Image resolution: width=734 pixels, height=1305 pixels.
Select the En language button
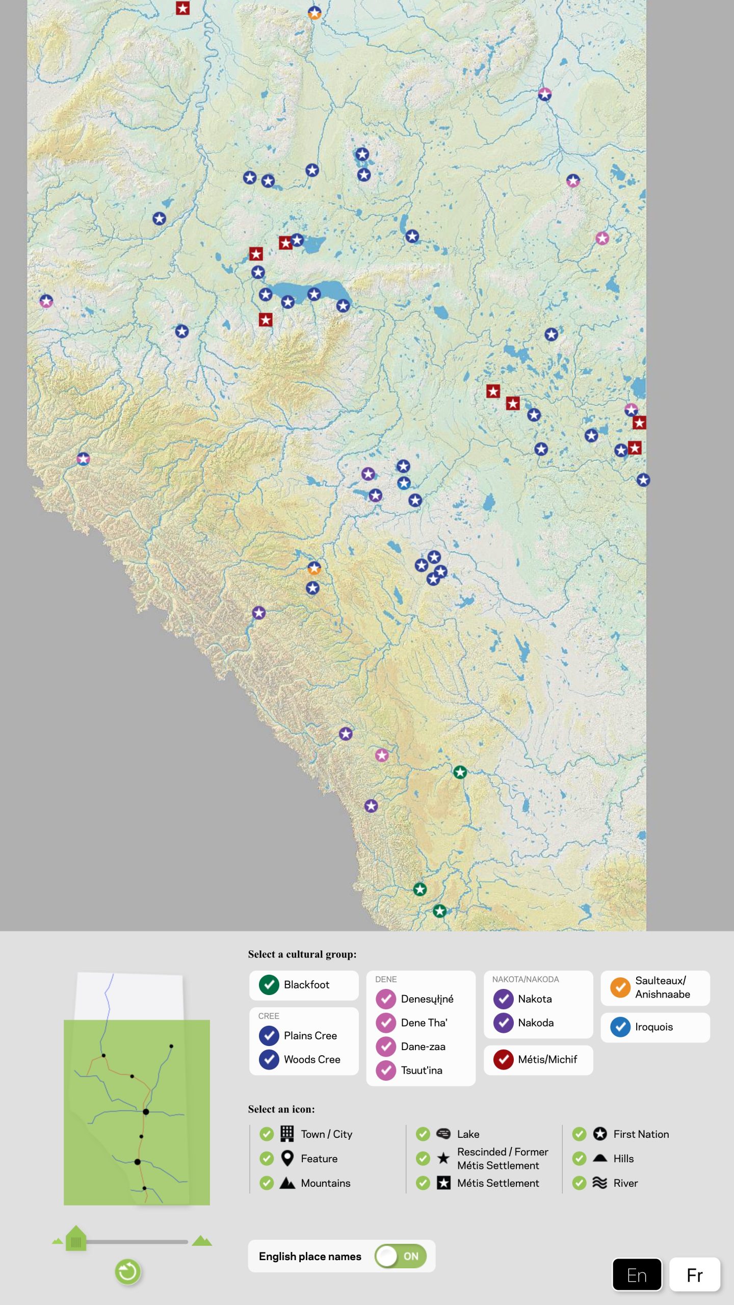click(637, 1275)
